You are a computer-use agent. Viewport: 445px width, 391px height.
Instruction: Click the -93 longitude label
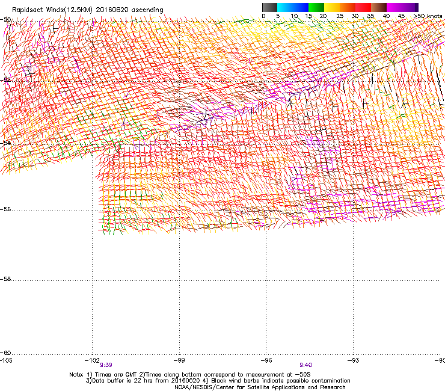point(354,360)
